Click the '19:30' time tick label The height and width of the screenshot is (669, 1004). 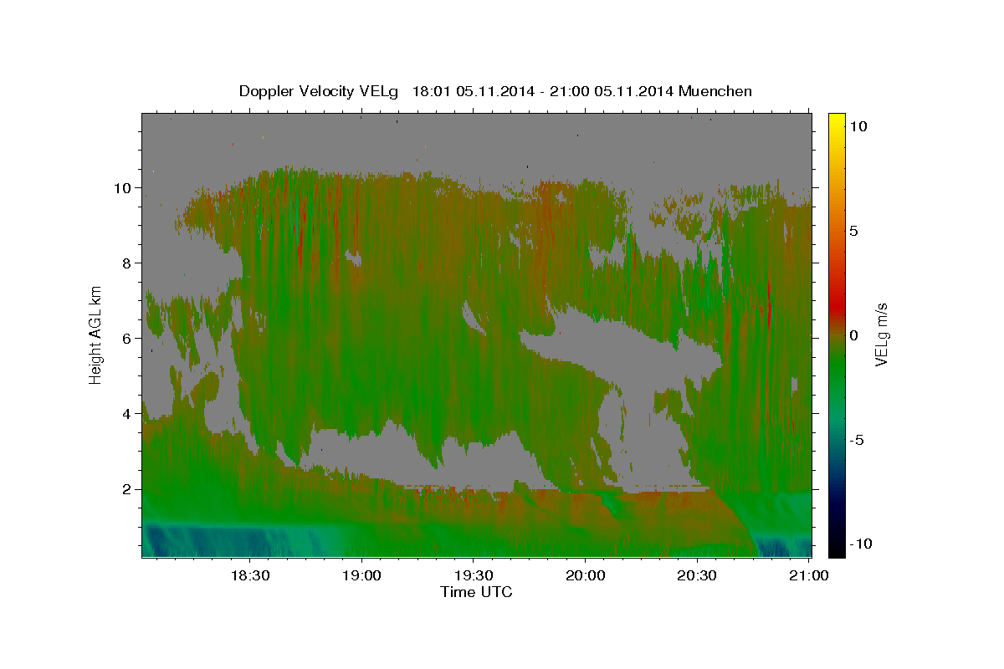[x=473, y=576]
